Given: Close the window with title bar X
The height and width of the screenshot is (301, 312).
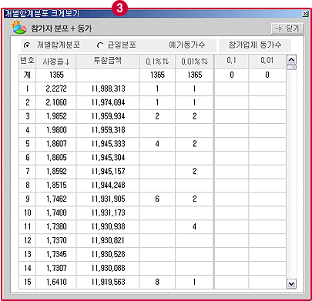Looking at the screenshot, I should (x=305, y=14).
